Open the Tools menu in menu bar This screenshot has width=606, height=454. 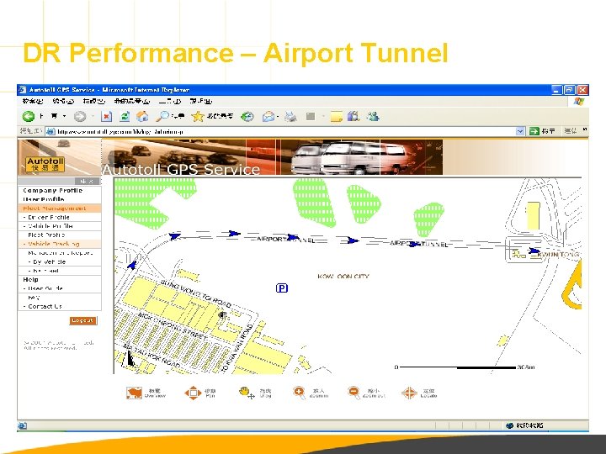pos(170,101)
